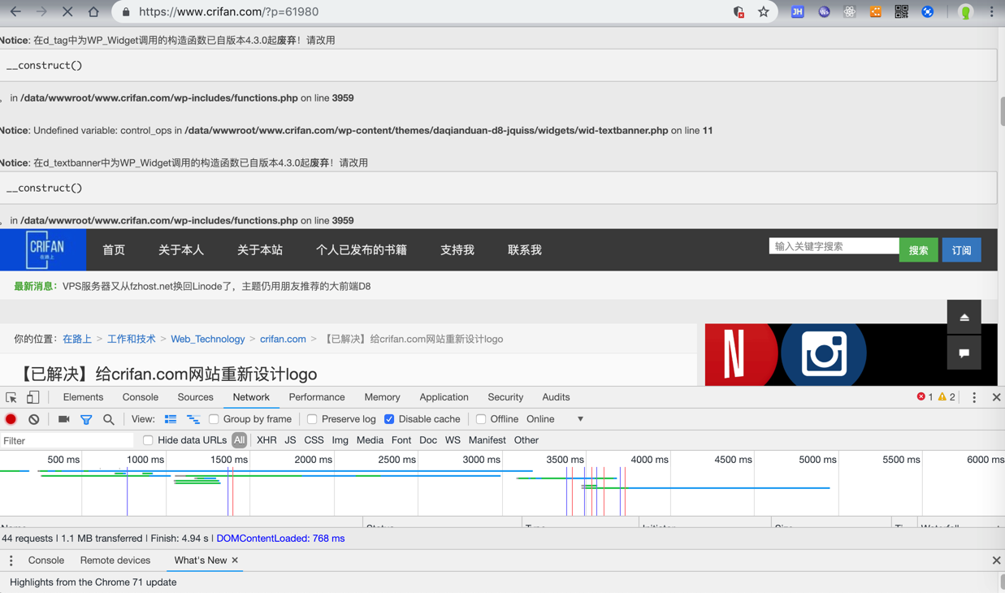Expand the page scroll-to-top arrow button
Image resolution: width=1005 pixels, height=593 pixels.
[964, 317]
